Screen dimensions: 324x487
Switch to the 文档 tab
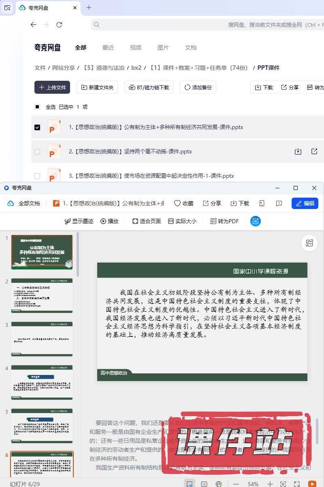(x=191, y=47)
